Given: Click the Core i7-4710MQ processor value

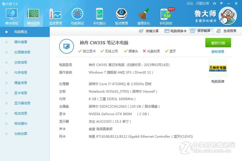Looking at the screenshot, I should click(x=120, y=84).
